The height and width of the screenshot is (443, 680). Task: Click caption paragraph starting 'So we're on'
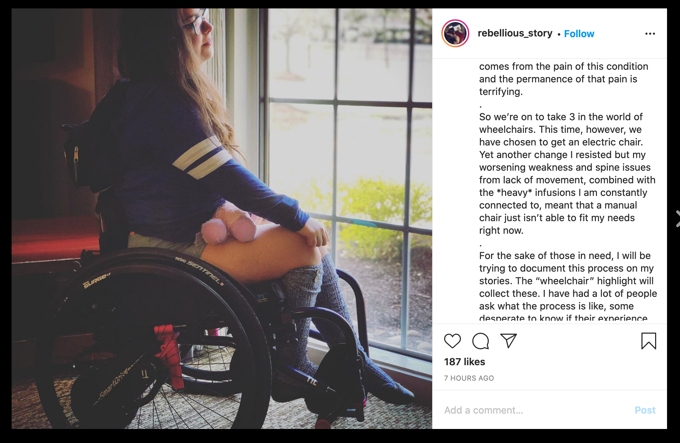tap(567, 173)
